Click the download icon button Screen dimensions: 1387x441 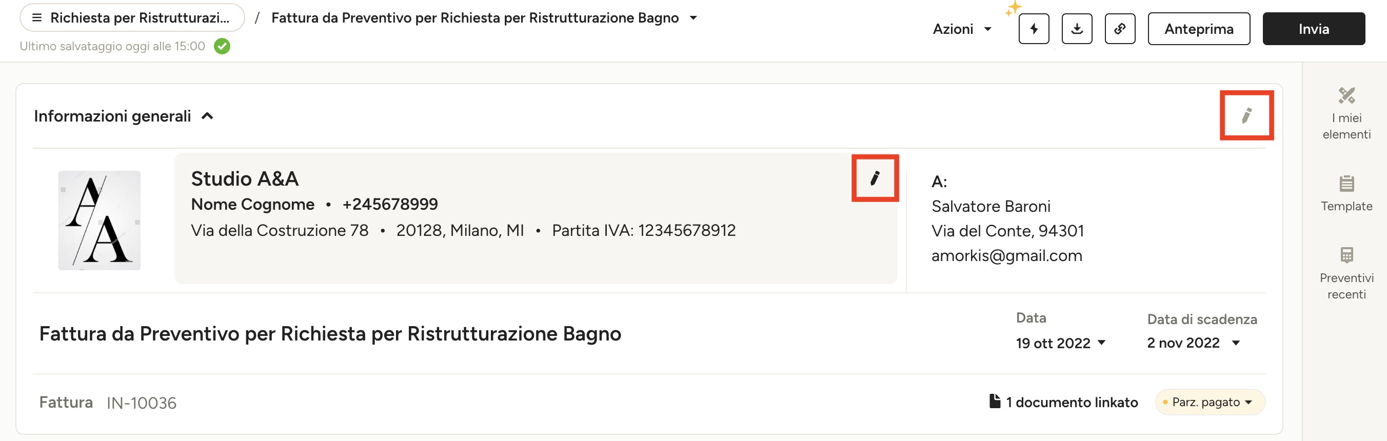[x=1077, y=29]
